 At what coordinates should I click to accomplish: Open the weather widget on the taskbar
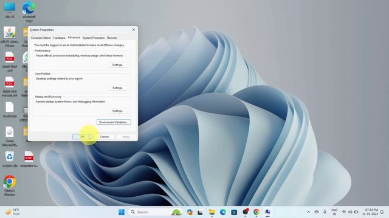coord(12,212)
